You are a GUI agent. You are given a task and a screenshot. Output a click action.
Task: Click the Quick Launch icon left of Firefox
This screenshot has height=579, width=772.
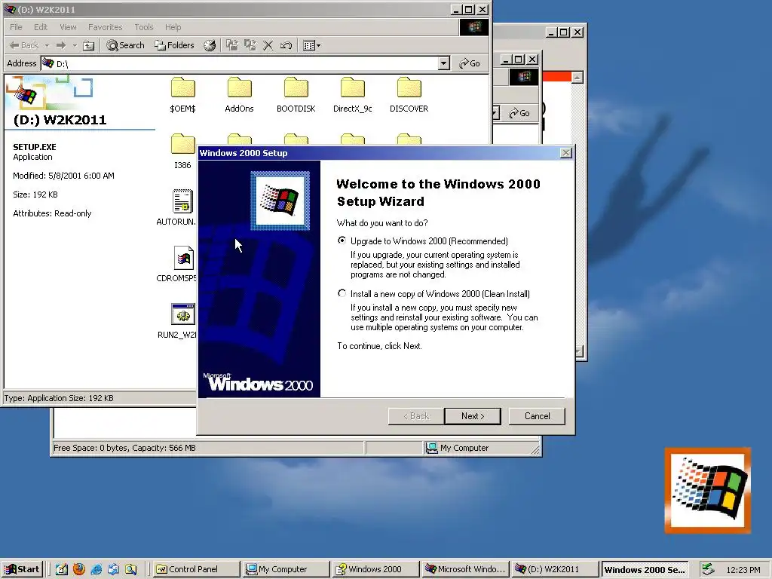62,569
